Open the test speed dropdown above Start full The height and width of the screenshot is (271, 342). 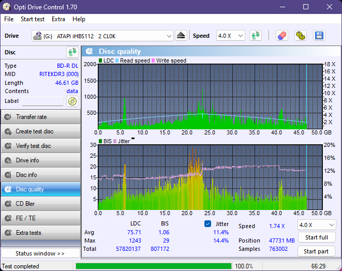pos(316,225)
